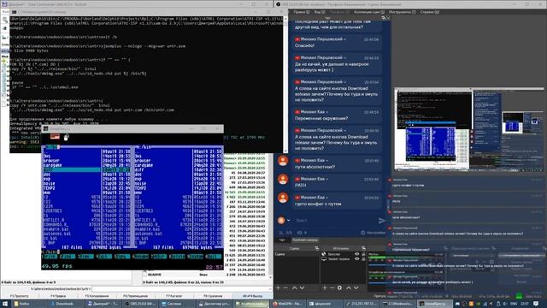Move scene down in Scenes panel
547x308 pixels.
click(x=302, y=287)
